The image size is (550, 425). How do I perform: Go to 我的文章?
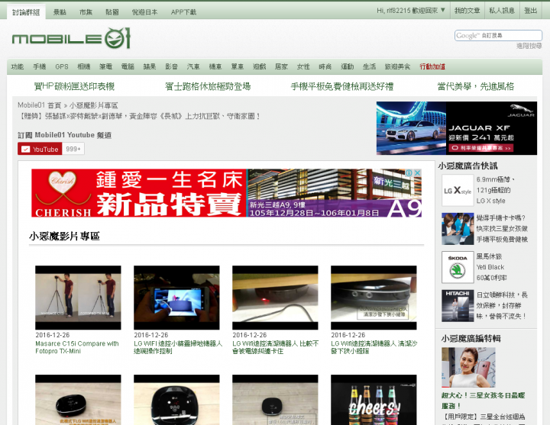click(467, 11)
